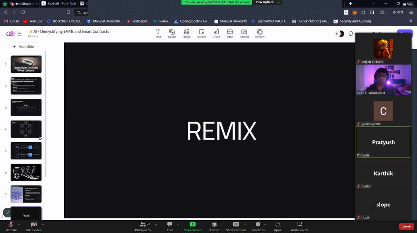The width and height of the screenshot is (417, 233).
Task: Open Zoom Whiteboards
Action: pyautogui.click(x=299, y=226)
